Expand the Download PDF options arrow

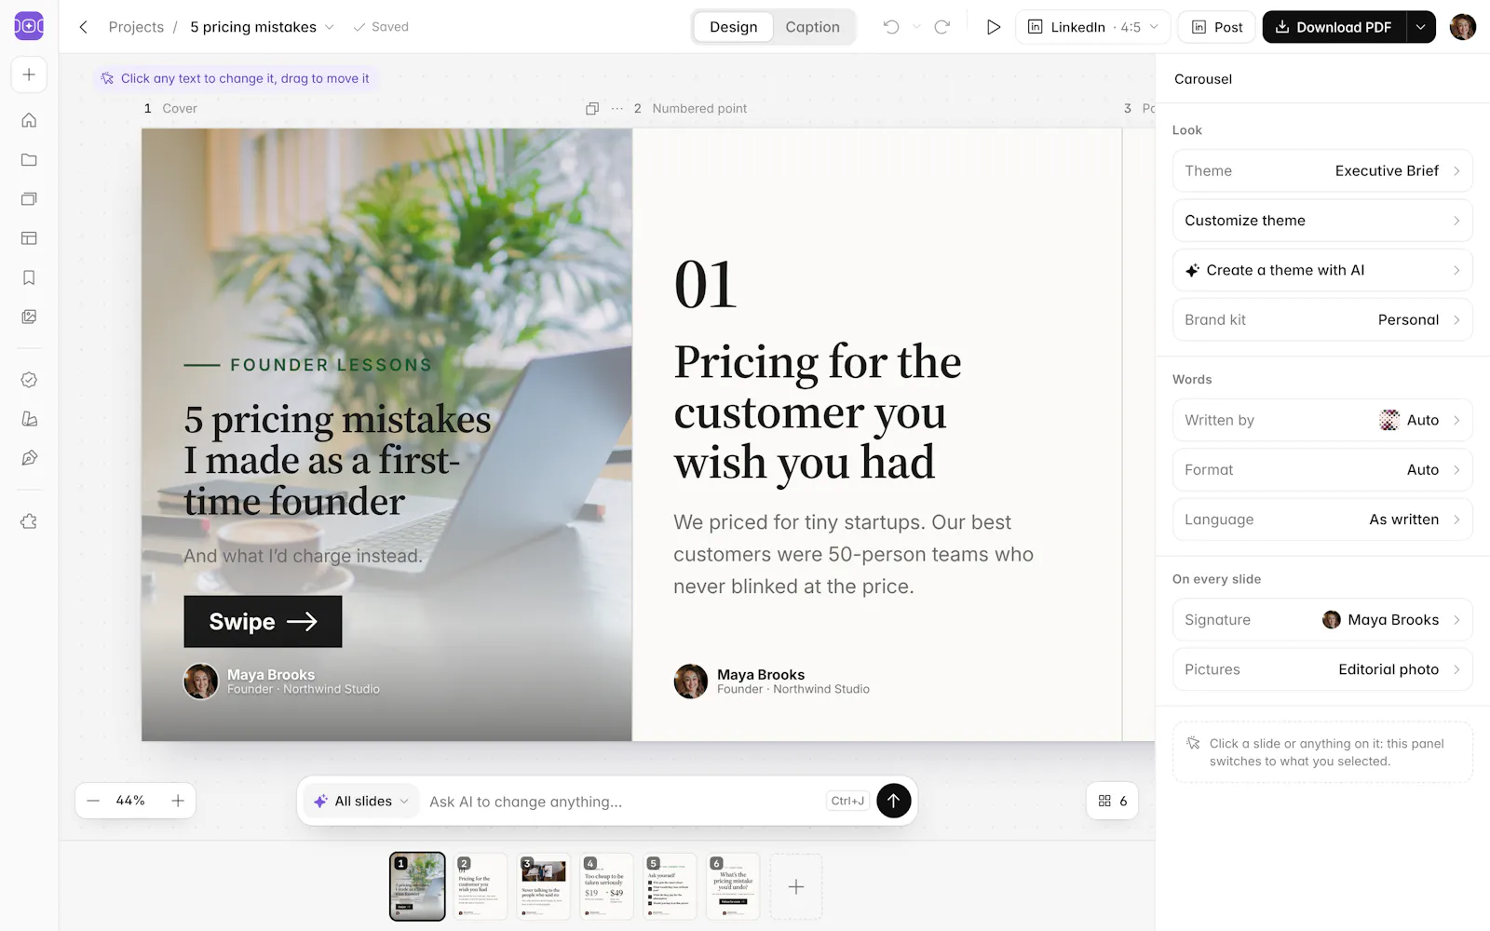1420,27
